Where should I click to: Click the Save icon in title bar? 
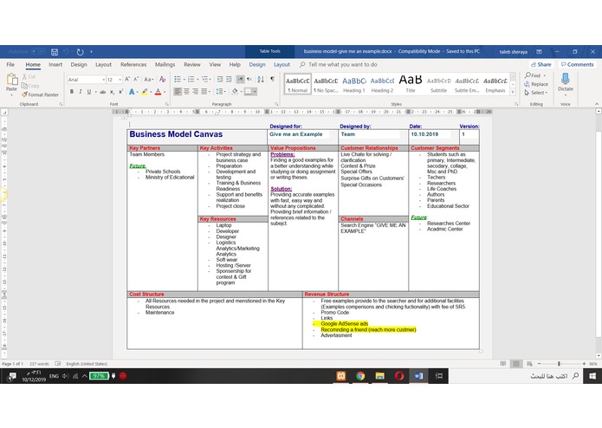[55, 52]
